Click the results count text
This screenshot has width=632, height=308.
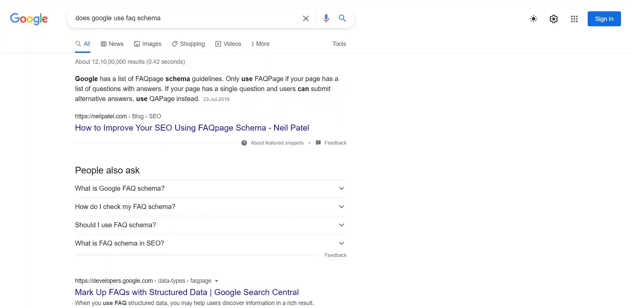pos(130,62)
